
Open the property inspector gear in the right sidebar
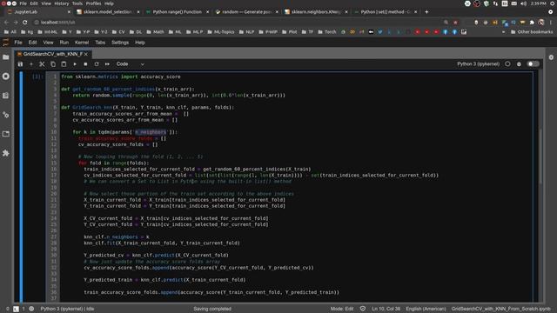tap(551, 57)
